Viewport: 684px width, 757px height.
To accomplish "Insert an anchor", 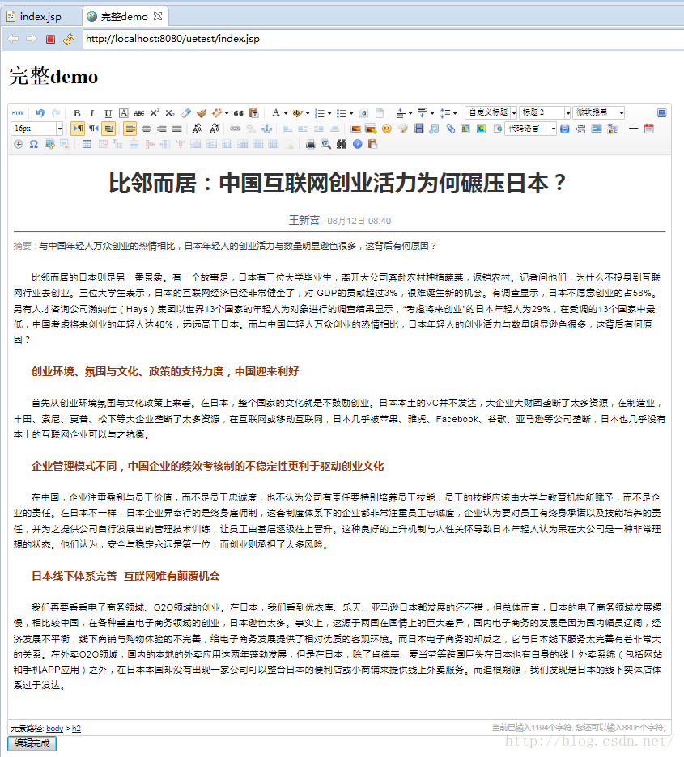I will pos(266,129).
